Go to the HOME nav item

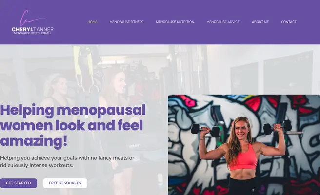(x=92, y=22)
